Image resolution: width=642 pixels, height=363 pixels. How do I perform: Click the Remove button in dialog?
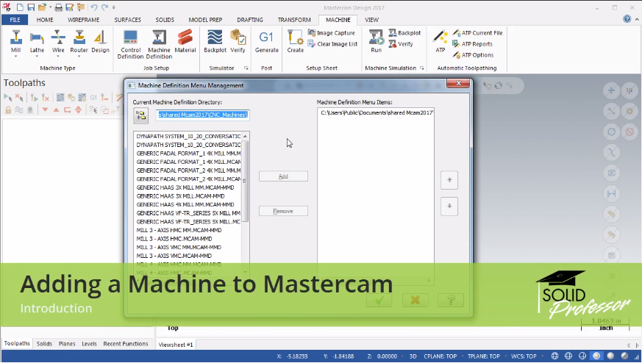[x=283, y=211]
